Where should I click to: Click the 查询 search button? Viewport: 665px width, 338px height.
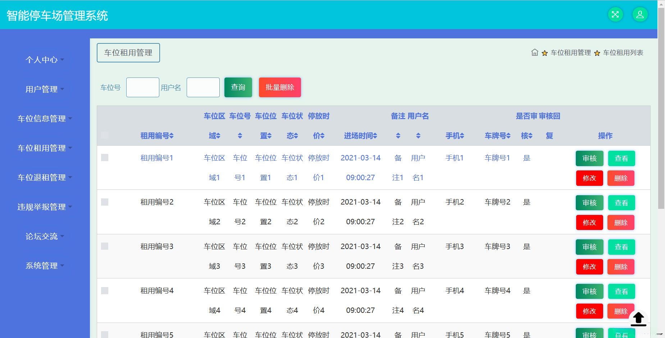pyautogui.click(x=238, y=87)
